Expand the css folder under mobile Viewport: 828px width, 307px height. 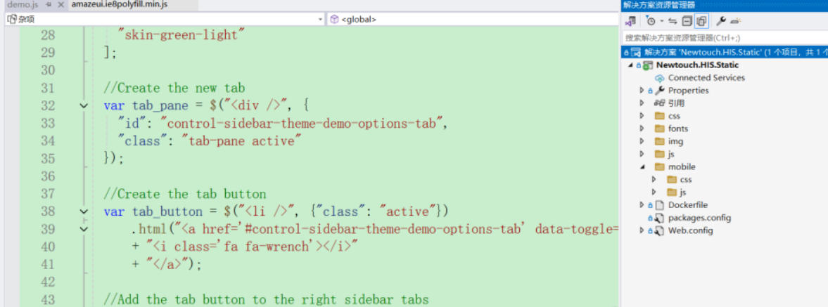654,179
